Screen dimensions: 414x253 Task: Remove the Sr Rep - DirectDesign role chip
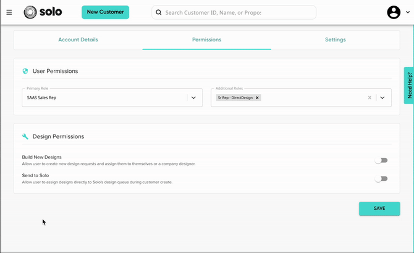coord(258,97)
